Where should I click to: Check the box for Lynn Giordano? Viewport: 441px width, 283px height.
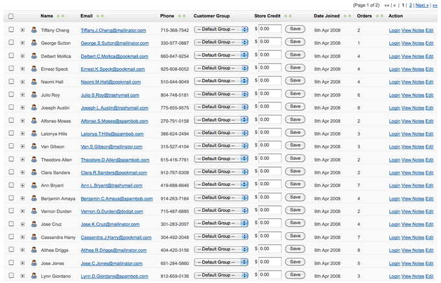tap(11, 275)
